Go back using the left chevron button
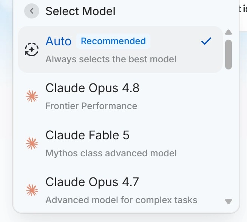Image resolution: width=247 pixels, height=222 pixels. point(32,11)
